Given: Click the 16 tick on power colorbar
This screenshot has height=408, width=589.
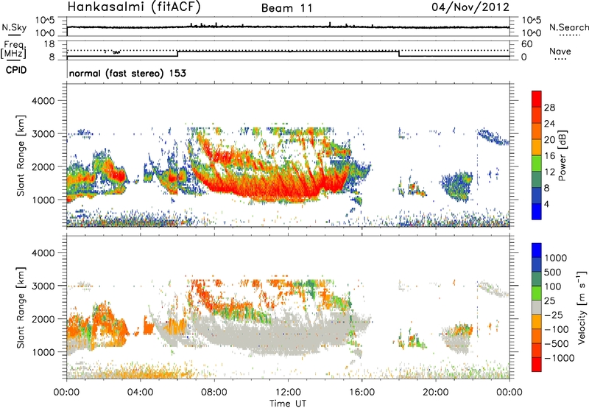Looking at the screenshot, I should (549, 156).
